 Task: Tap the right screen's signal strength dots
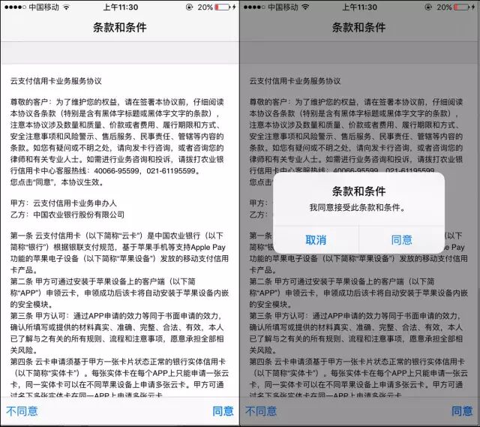(x=254, y=7)
